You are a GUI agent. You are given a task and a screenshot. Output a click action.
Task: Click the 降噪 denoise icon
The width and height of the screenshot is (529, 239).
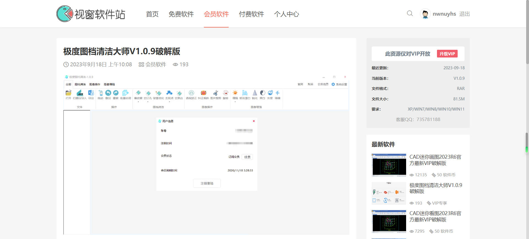point(277,93)
